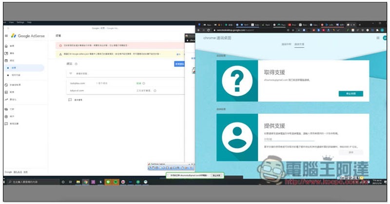Click the Chrome back button in remote desktop window

pos(199,30)
